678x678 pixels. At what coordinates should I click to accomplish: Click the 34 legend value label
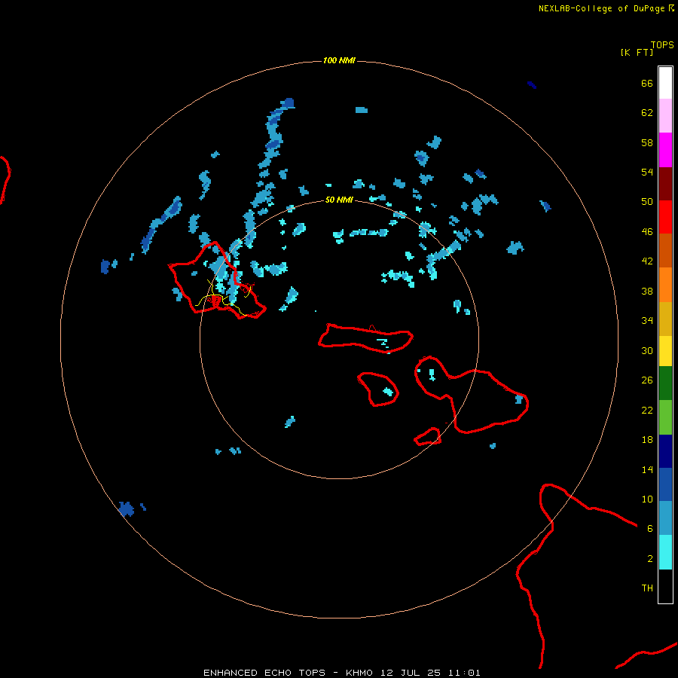tap(647, 321)
